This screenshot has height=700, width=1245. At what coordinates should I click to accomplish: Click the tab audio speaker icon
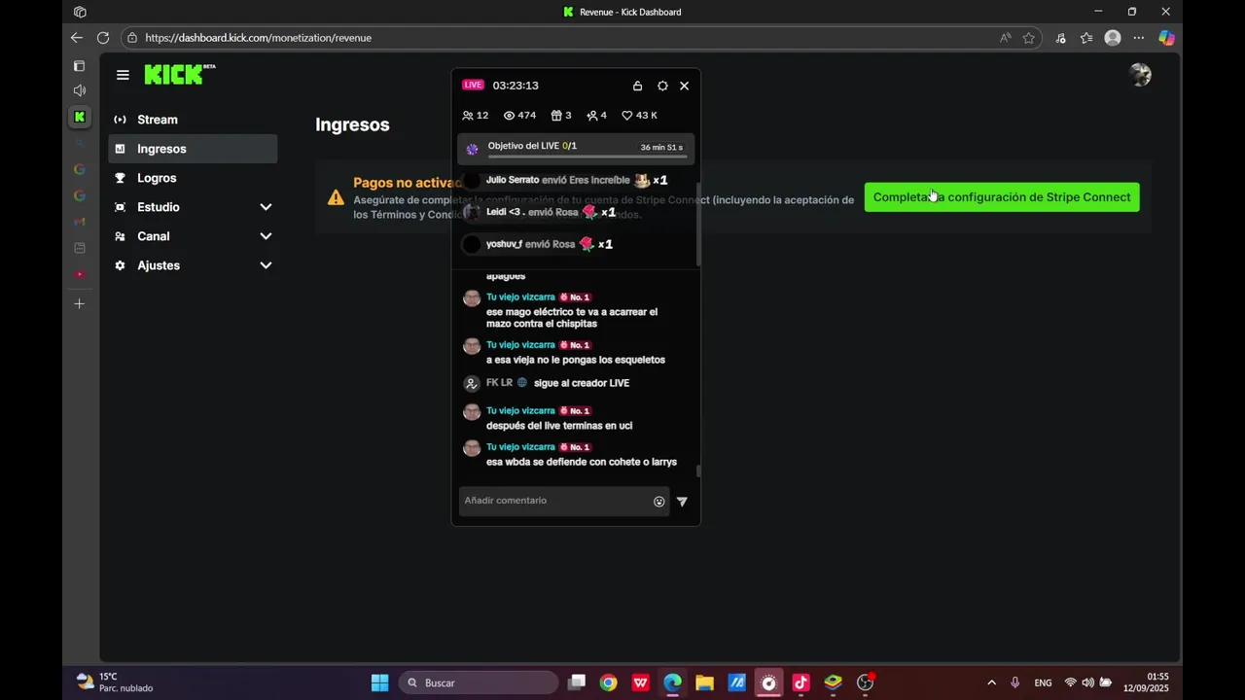[80, 90]
